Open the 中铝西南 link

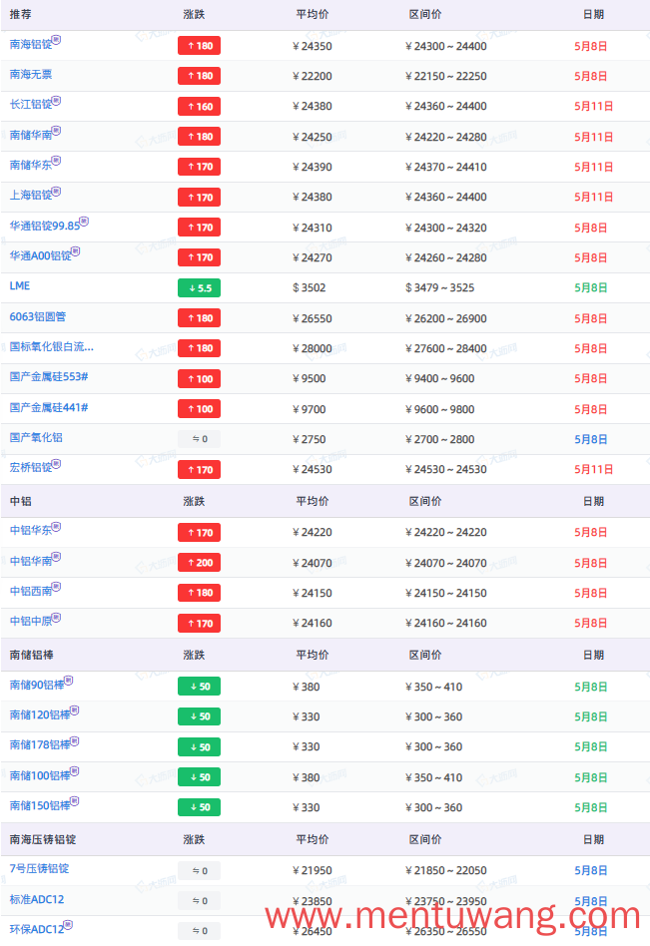31,592
